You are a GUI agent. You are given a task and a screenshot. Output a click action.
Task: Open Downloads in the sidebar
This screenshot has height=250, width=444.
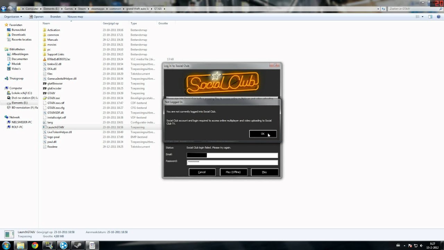tap(18, 35)
